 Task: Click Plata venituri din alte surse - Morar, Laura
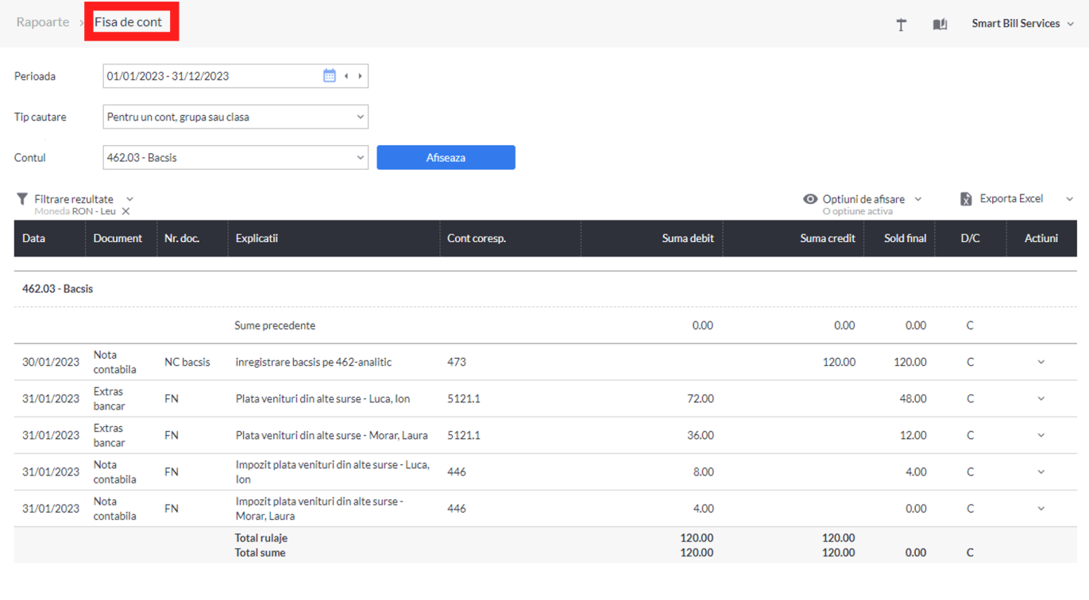[x=331, y=435]
